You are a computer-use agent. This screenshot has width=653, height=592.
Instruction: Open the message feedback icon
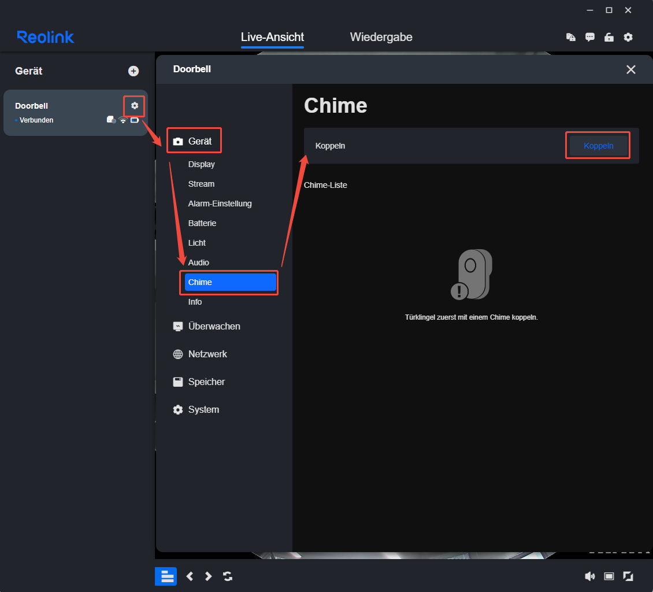click(x=589, y=37)
